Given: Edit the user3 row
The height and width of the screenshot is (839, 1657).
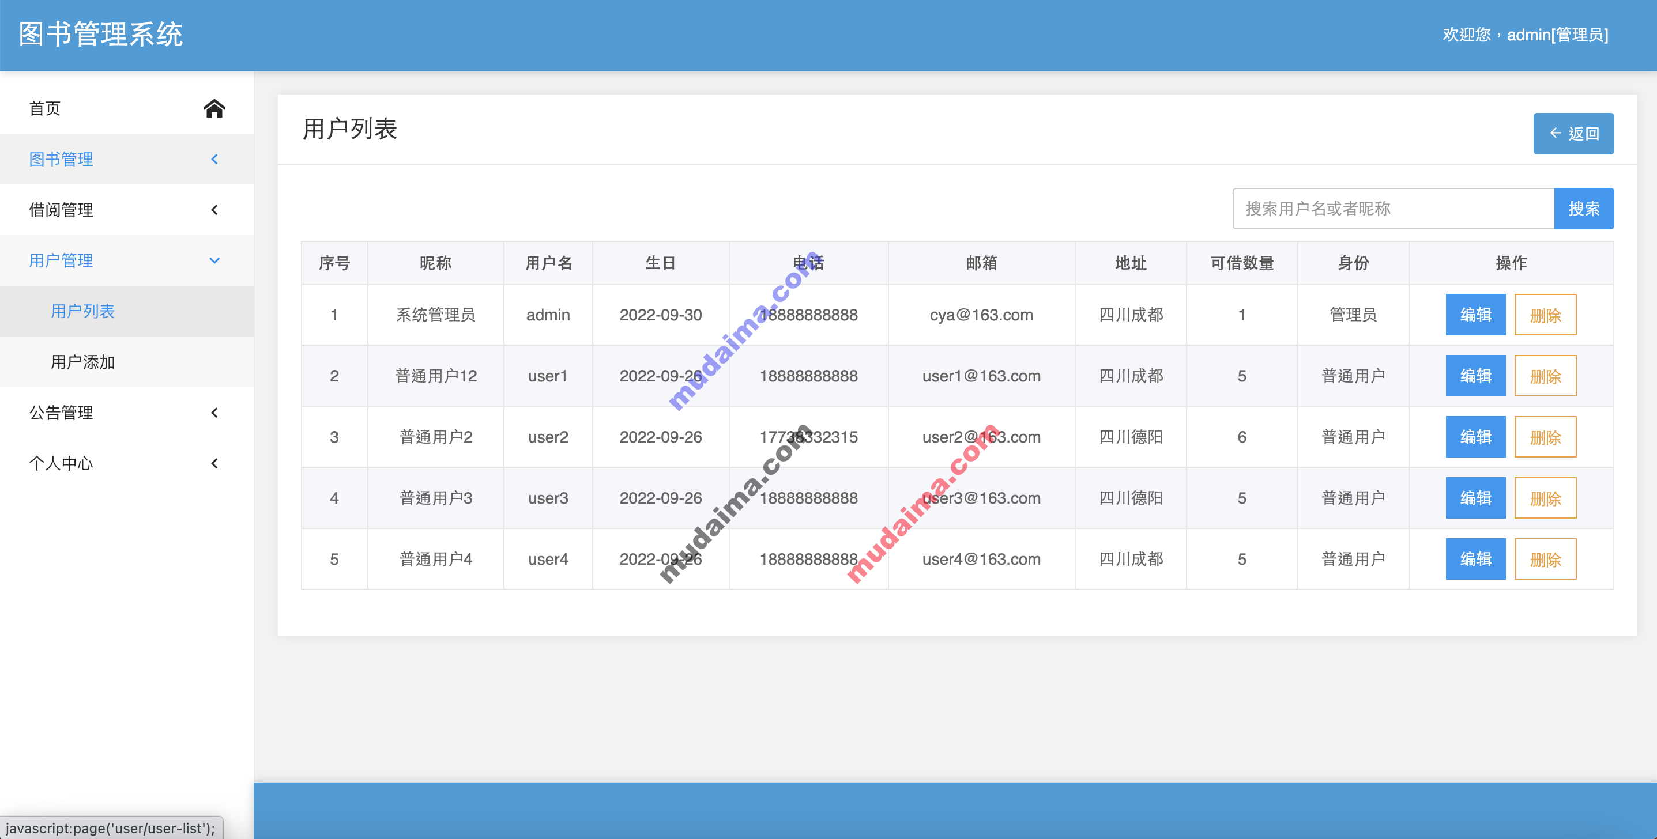Looking at the screenshot, I should click(x=1475, y=498).
